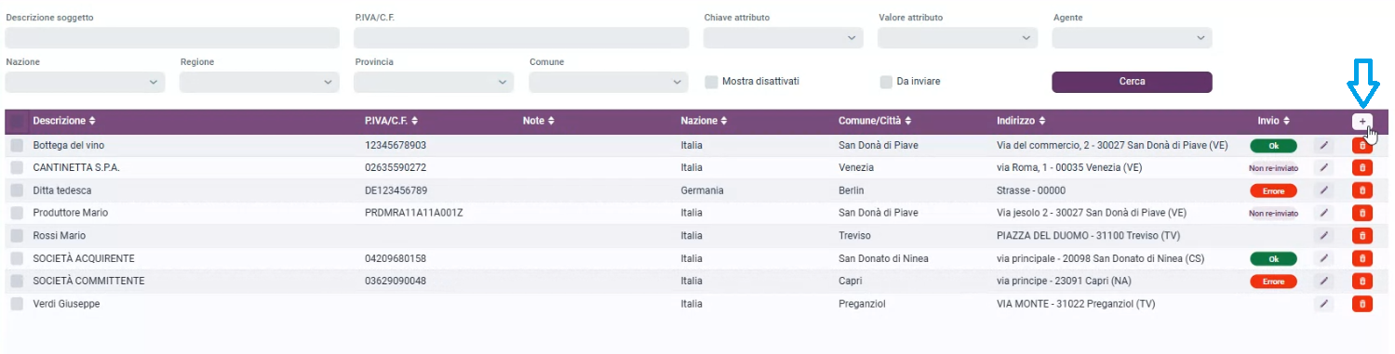The width and height of the screenshot is (1395, 354).
Task: Click Non re-inviato badge for CANTINETTA S.P.A.
Action: click(1274, 168)
